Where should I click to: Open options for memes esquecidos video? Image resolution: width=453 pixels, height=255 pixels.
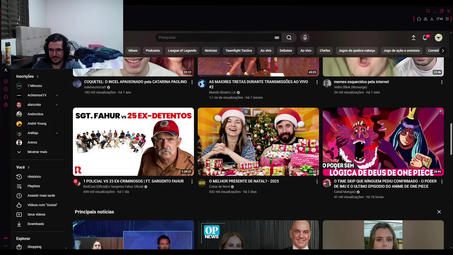(x=442, y=82)
